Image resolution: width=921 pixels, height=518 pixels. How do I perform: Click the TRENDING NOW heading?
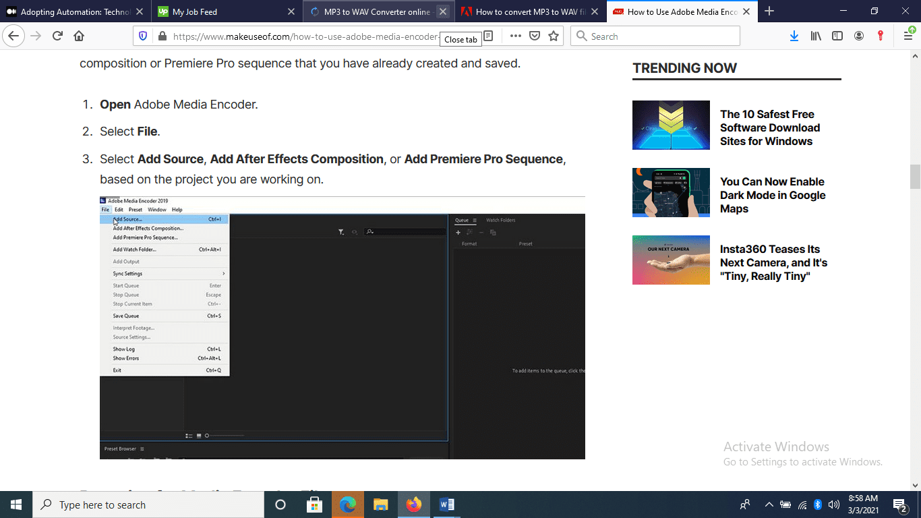684,68
